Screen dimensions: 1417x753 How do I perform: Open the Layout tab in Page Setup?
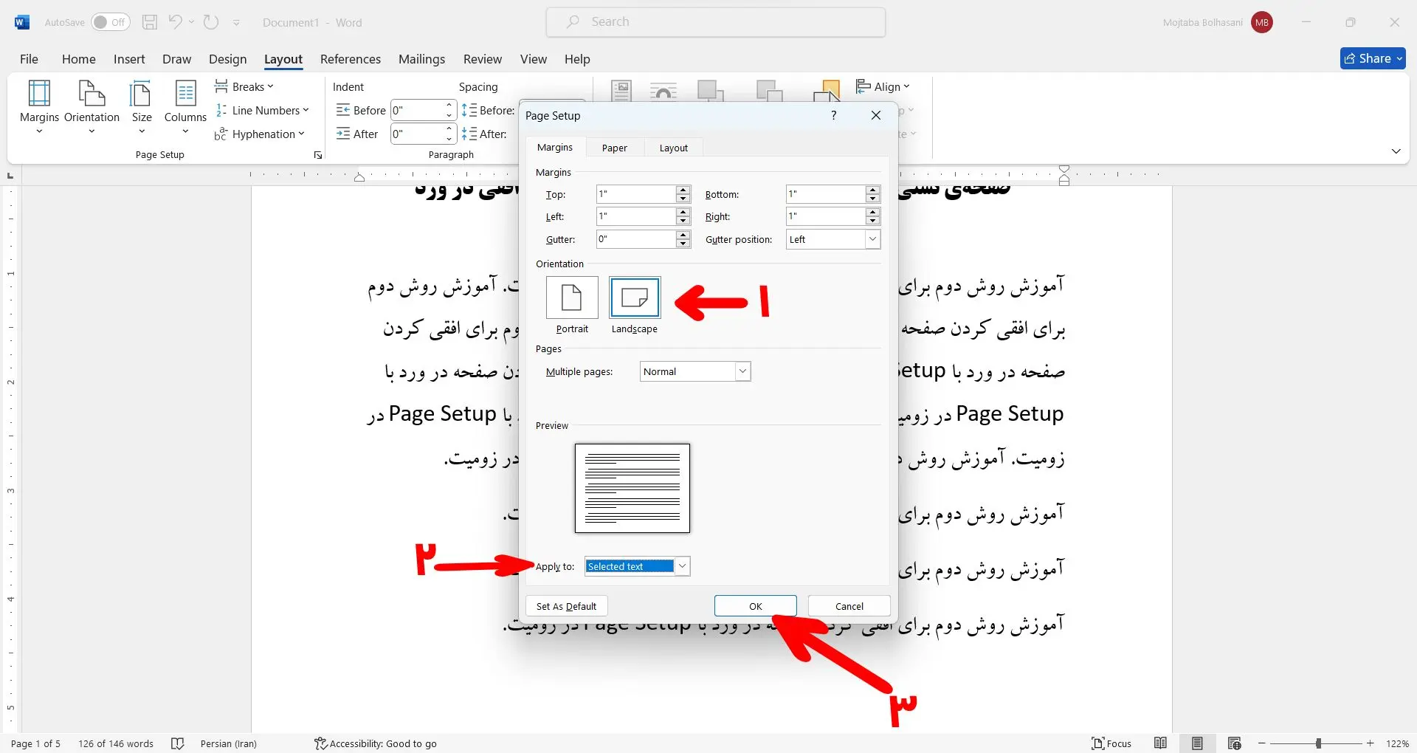673,148
